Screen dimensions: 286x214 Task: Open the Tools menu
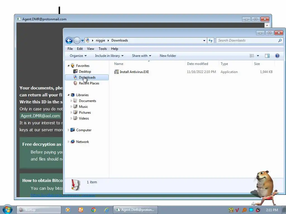(103, 49)
